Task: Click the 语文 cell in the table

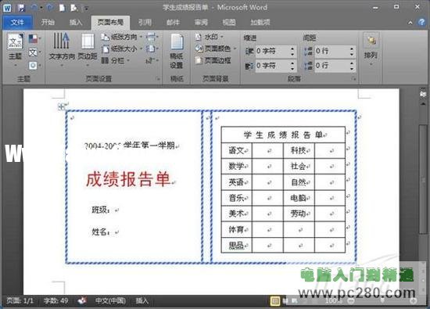Action: coord(236,150)
